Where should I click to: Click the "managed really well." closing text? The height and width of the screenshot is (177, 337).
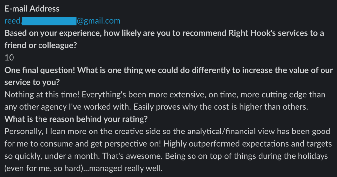pyautogui.click(x=126, y=168)
